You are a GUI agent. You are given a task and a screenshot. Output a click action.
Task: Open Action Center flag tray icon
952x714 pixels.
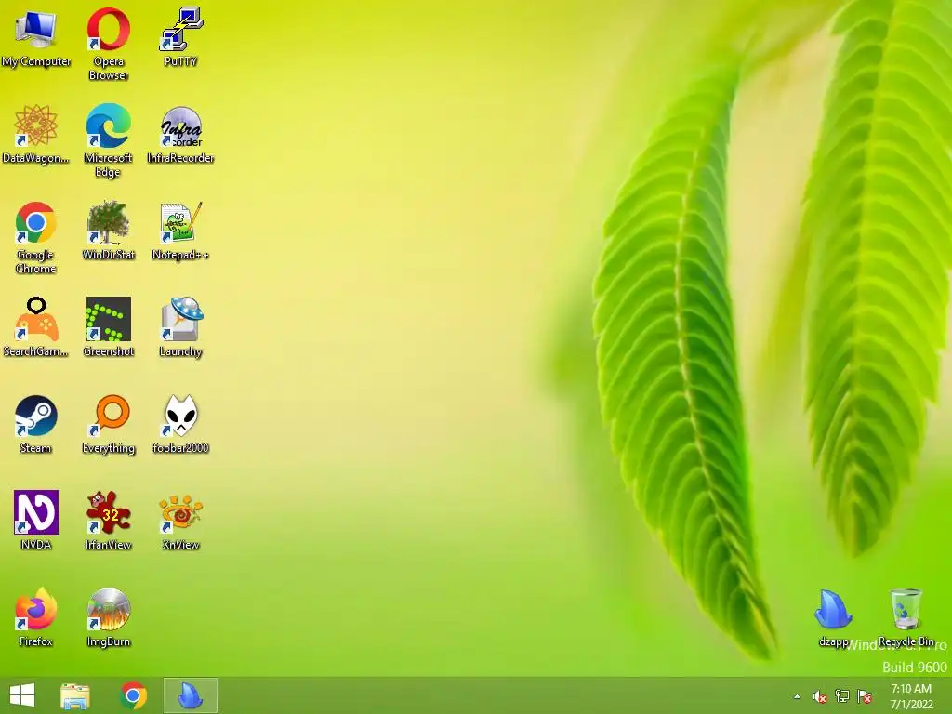point(865,696)
